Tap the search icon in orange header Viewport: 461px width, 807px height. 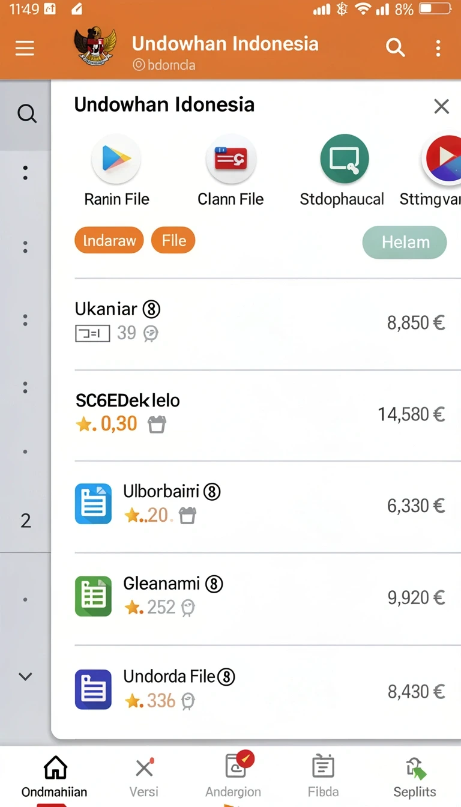395,47
